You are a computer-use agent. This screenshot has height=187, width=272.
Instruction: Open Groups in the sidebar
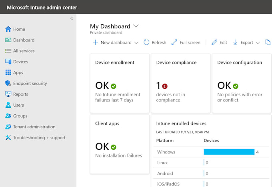point(20,116)
